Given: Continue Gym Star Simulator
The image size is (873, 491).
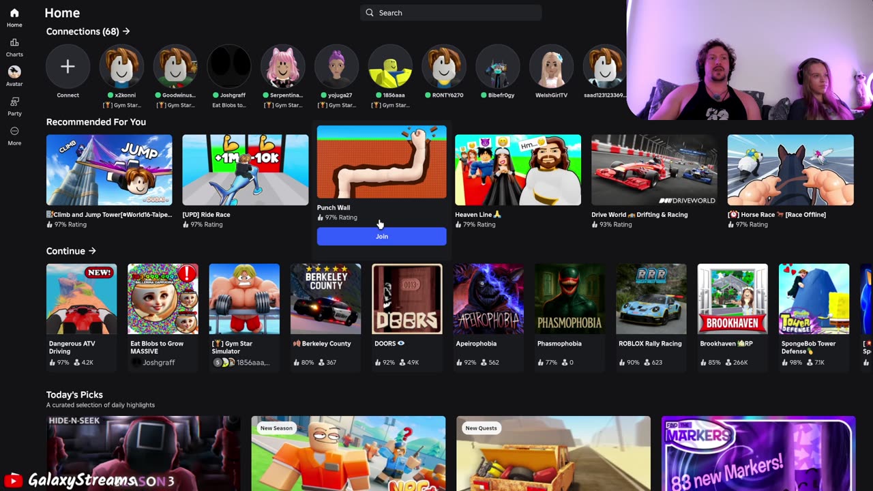Looking at the screenshot, I should coord(244,299).
